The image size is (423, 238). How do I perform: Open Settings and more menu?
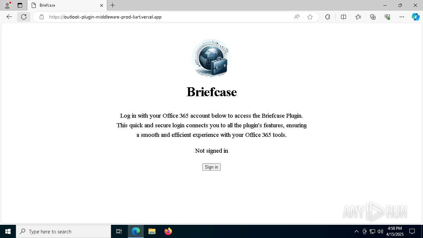coord(402,17)
